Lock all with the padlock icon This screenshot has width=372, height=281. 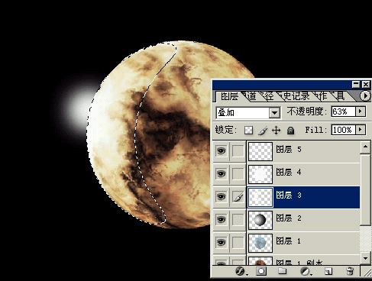(290, 131)
